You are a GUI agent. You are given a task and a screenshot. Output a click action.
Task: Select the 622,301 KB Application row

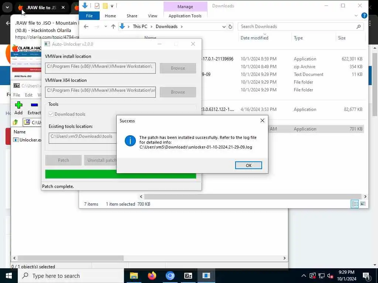tap(282, 59)
